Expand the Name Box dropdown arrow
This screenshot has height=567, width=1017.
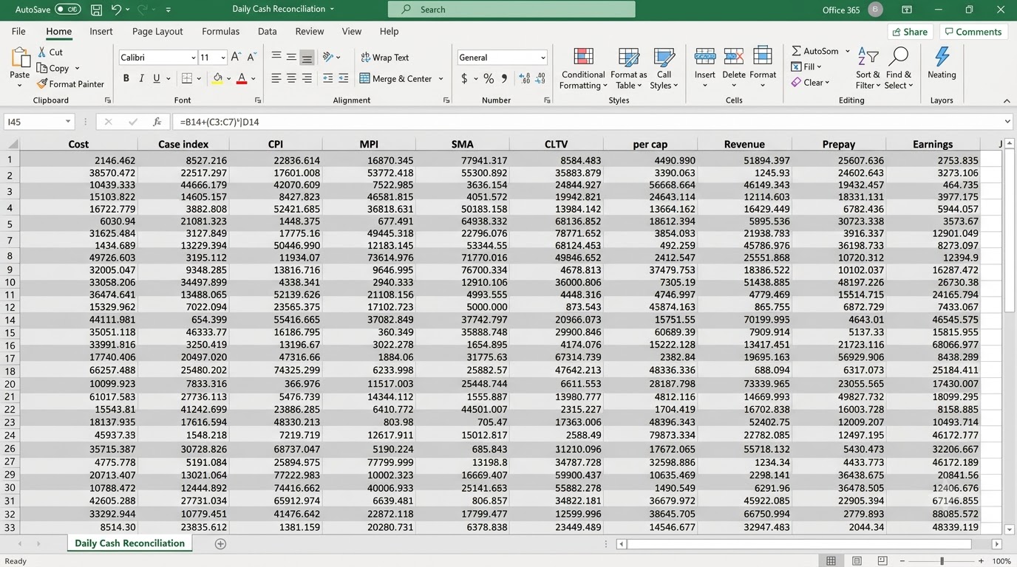click(68, 122)
